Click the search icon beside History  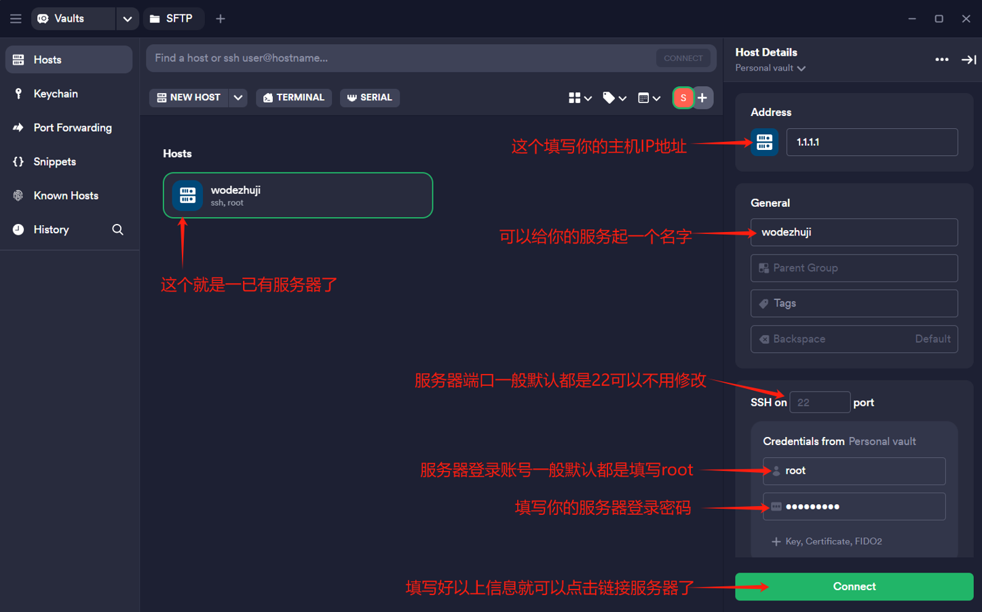click(x=117, y=229)
